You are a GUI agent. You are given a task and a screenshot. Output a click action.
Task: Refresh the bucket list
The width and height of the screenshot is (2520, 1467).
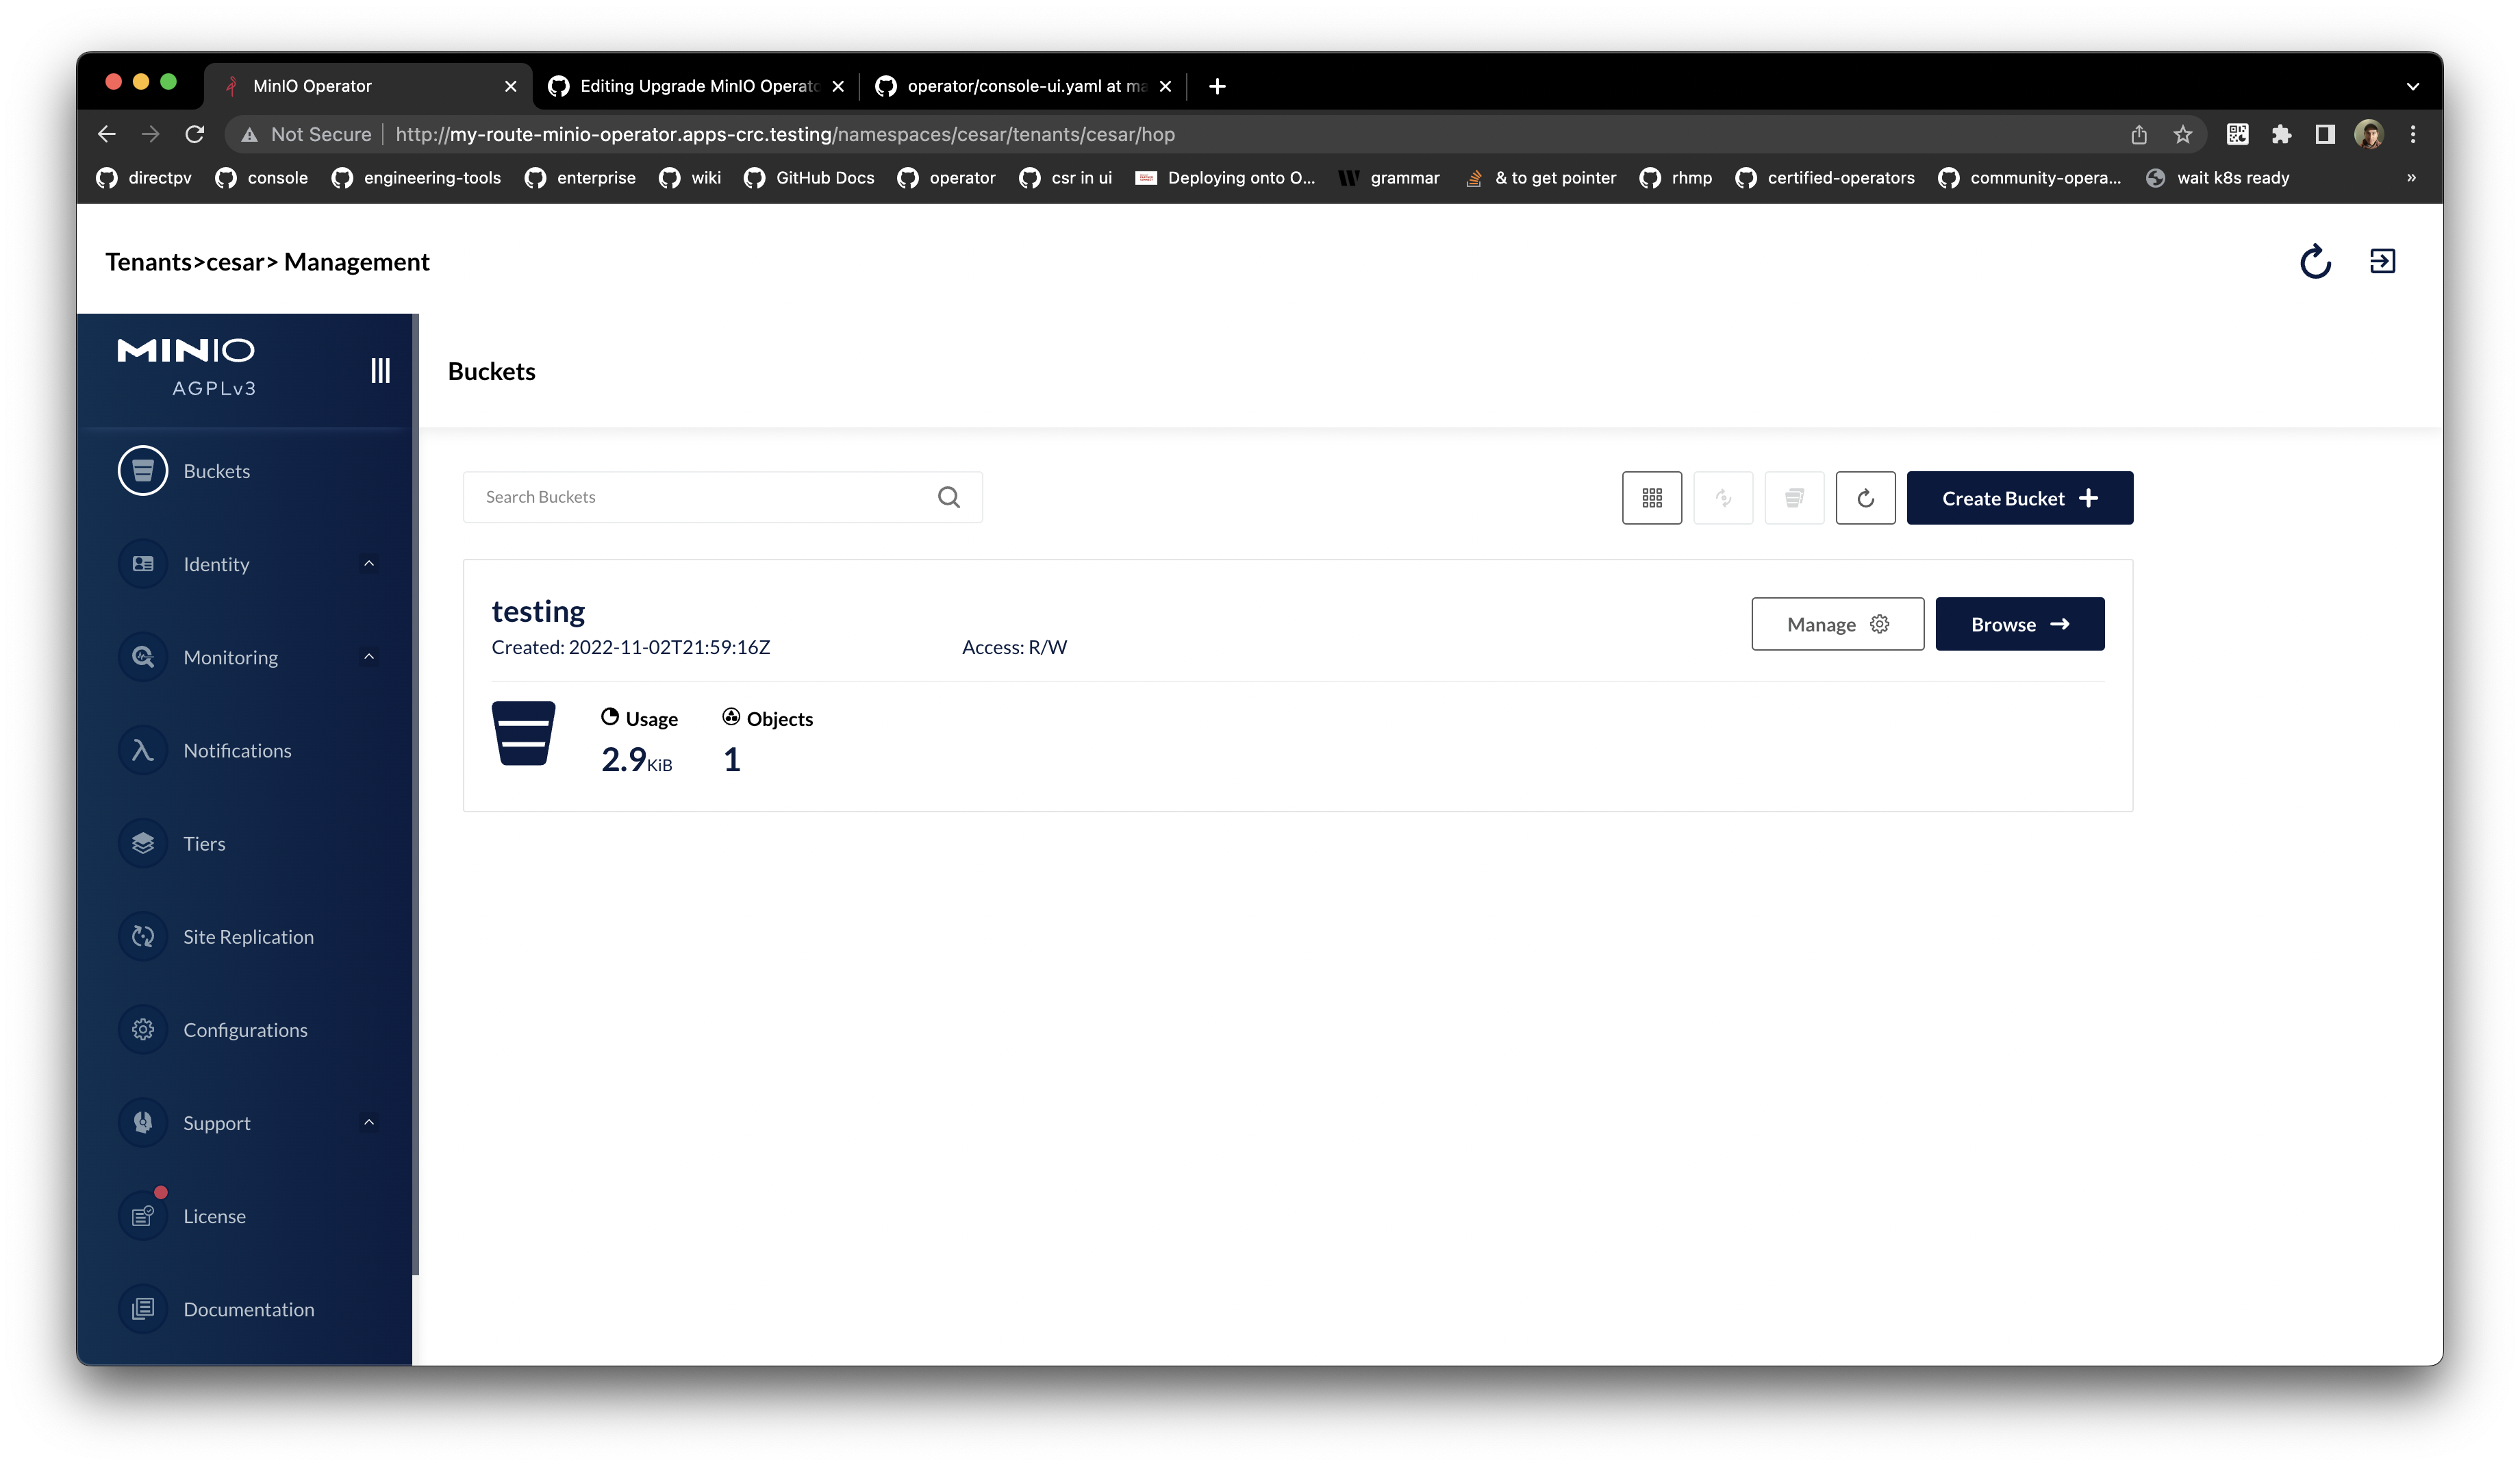coord(1865,498)
